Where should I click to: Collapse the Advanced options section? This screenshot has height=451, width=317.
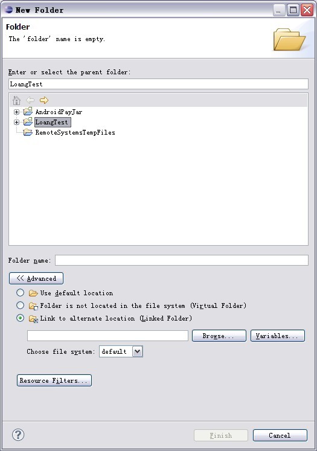tap(36, 278)
